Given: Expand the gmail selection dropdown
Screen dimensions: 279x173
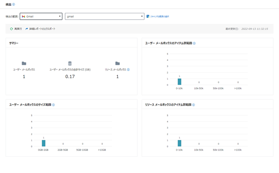Looking at the screenshot, I should coord(105,17).
